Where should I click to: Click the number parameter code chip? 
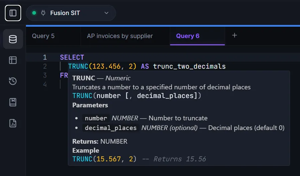pyautogui.click(x=96, y=118)
